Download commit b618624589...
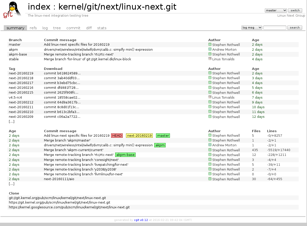Viewport: 307px width, 226px height. 62,73
